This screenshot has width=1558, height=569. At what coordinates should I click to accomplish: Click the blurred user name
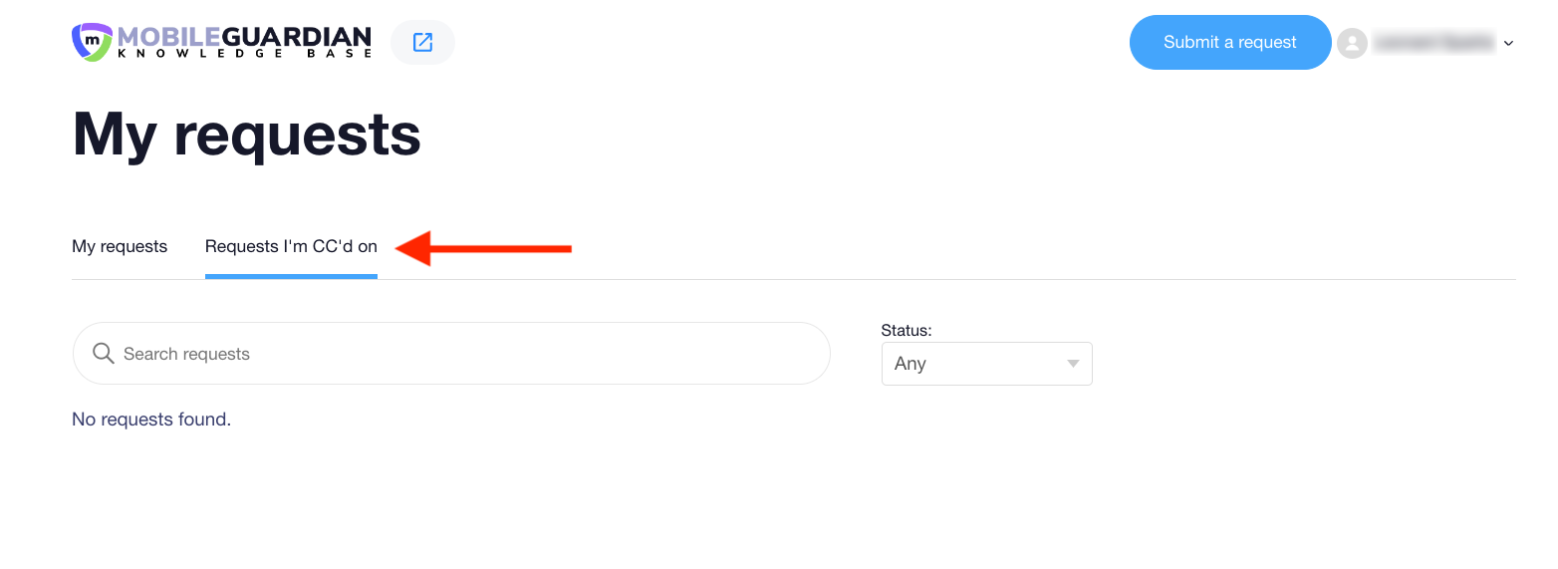tap(1434, 43)
